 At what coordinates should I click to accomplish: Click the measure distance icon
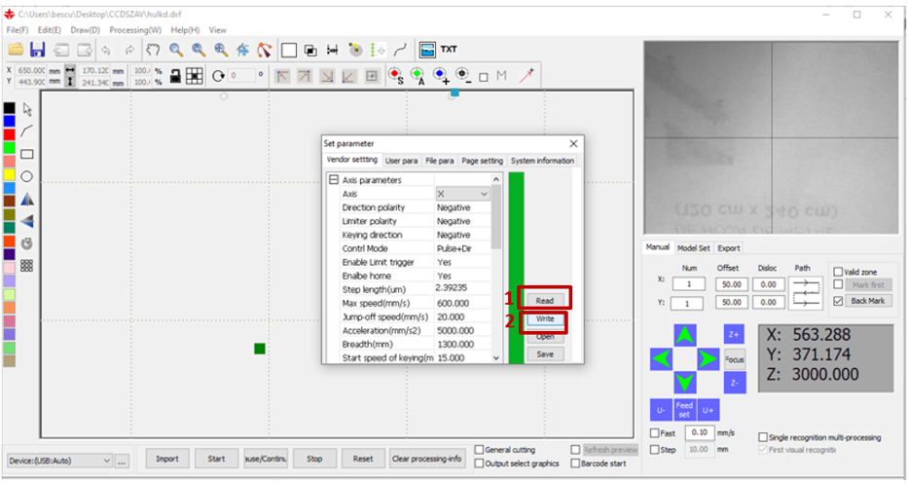click(x=333, y=51)
